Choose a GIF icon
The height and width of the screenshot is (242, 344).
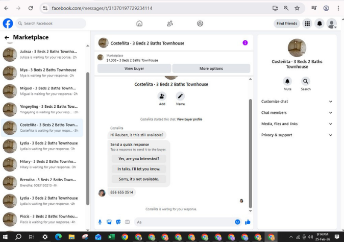pos(127,222)
